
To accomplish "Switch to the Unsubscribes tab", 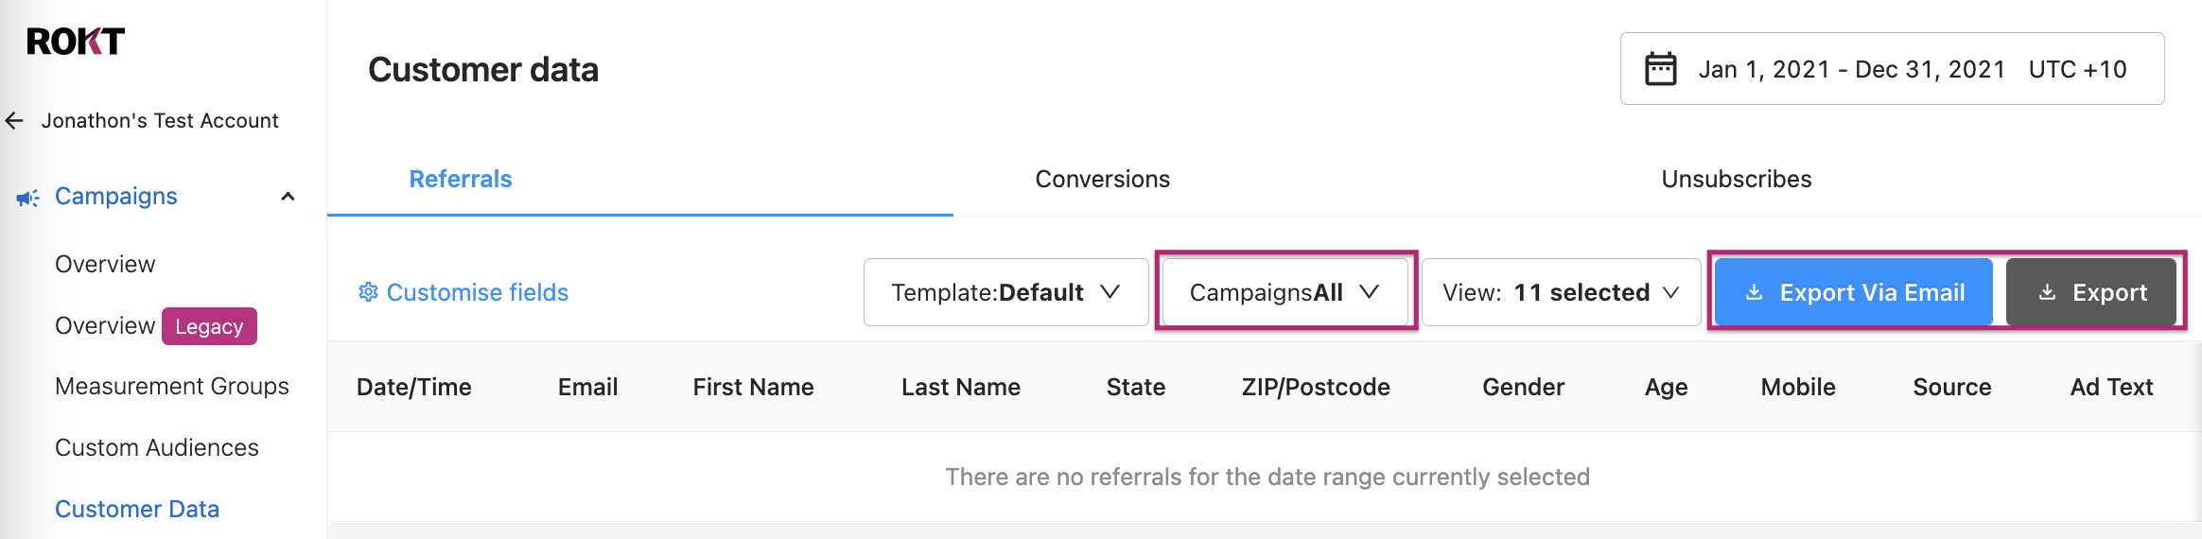I will pos(1737,179).
